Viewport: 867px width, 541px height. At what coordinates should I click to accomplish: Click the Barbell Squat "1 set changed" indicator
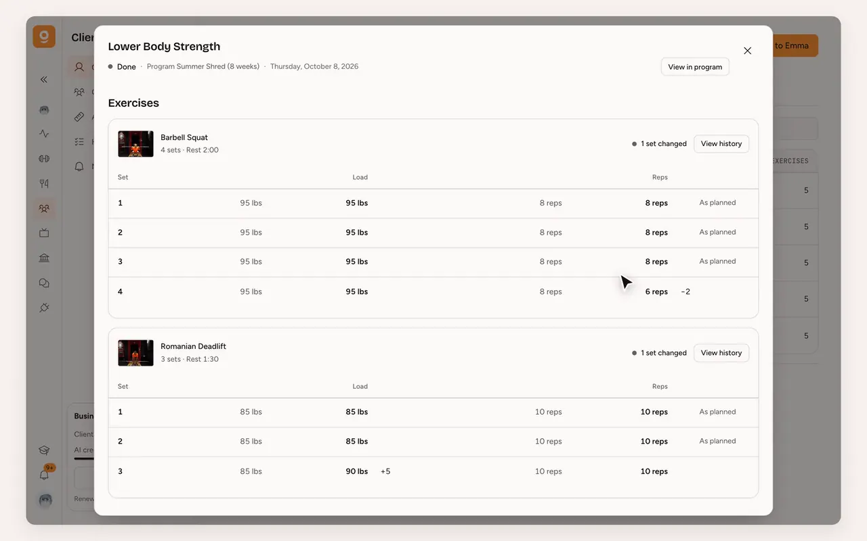click(659, 144)
